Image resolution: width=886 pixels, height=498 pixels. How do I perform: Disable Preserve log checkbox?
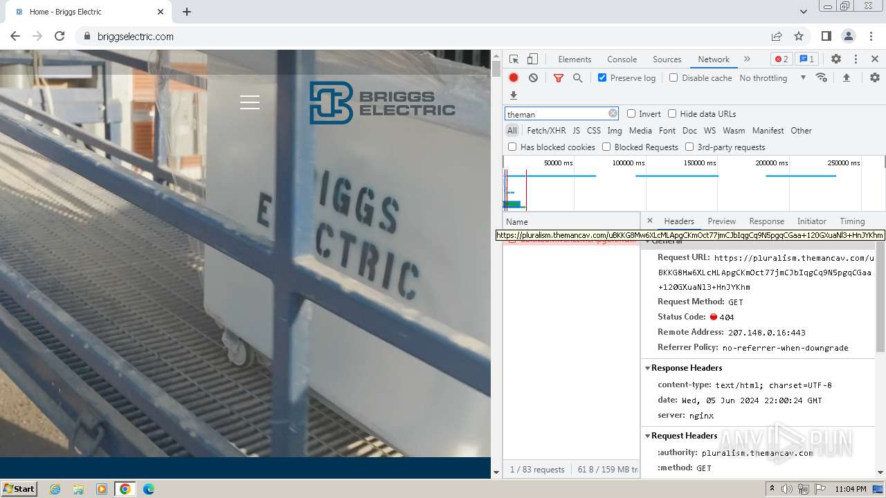click(x=602, y=77)
